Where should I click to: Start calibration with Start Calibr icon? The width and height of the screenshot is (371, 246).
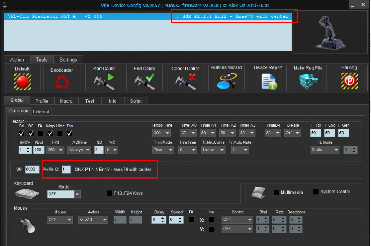104,81
